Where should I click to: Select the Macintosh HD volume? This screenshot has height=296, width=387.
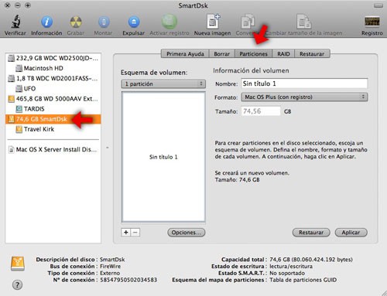53,68
